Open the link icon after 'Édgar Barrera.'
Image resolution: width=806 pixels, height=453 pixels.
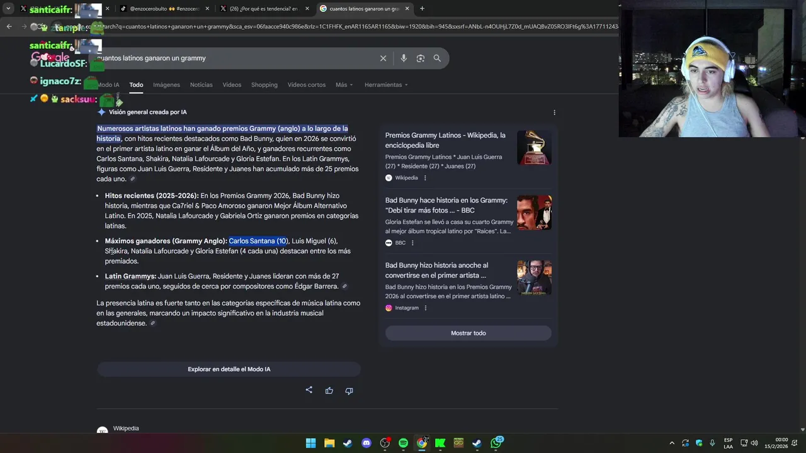(344, 286)
